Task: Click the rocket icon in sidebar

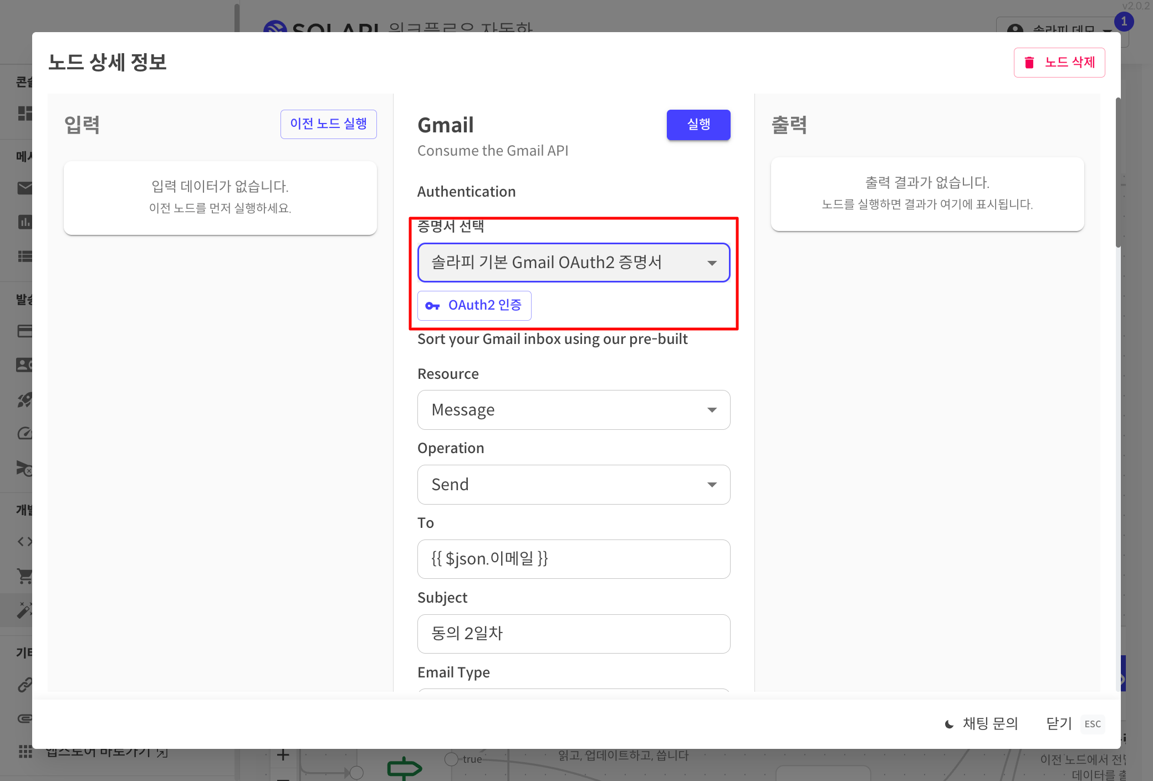Action: (24, 400)
